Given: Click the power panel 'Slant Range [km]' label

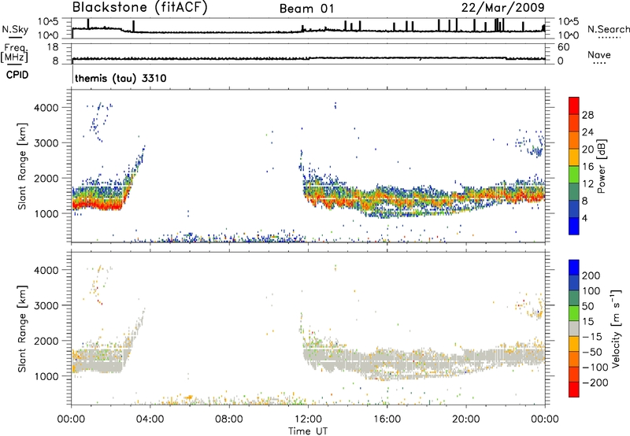Looking at the screenshot, I should tap(22, 166).
